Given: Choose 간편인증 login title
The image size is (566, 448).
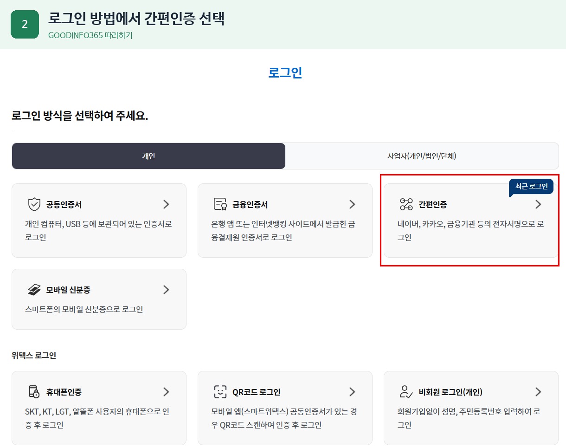Looking at the screenshot, I should (433, 205).
